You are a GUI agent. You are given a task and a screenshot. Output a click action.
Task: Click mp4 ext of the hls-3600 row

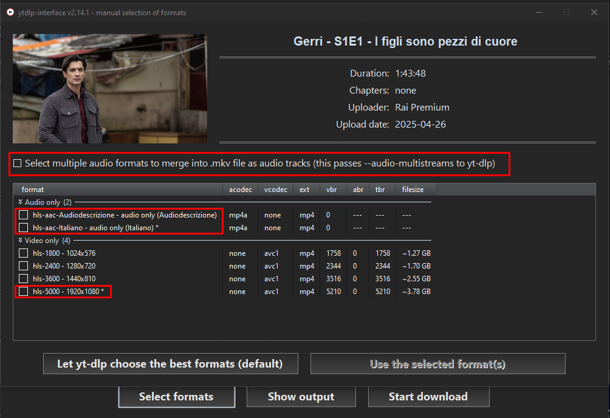[x=307, y=279]
